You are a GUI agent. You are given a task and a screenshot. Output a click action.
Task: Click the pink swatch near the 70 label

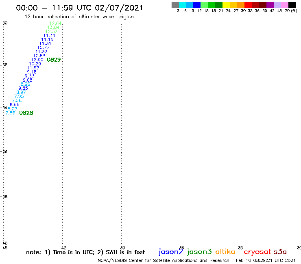coord(284,5)
